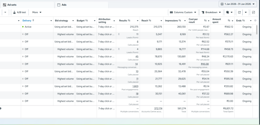Open Cost per result column caret

[x=209, y=21]
